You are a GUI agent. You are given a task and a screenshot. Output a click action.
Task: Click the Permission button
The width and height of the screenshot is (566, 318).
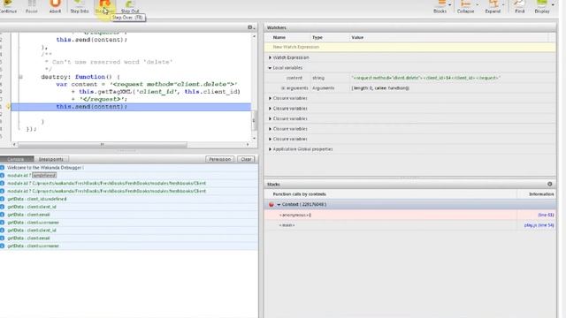point(220,159)
